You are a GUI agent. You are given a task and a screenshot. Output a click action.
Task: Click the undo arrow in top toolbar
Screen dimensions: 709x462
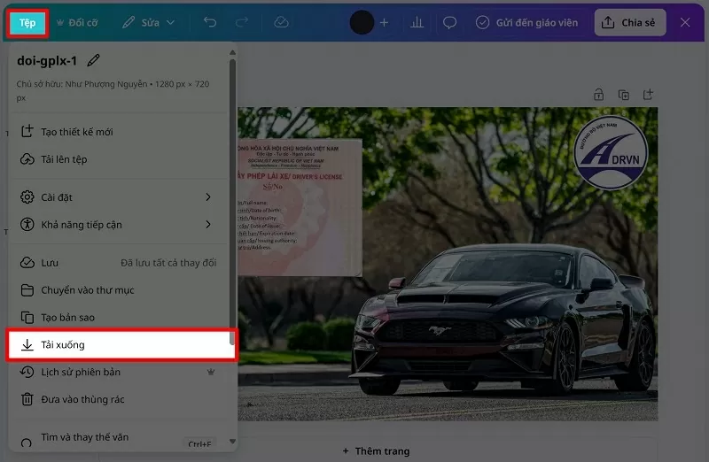[210, 22]
